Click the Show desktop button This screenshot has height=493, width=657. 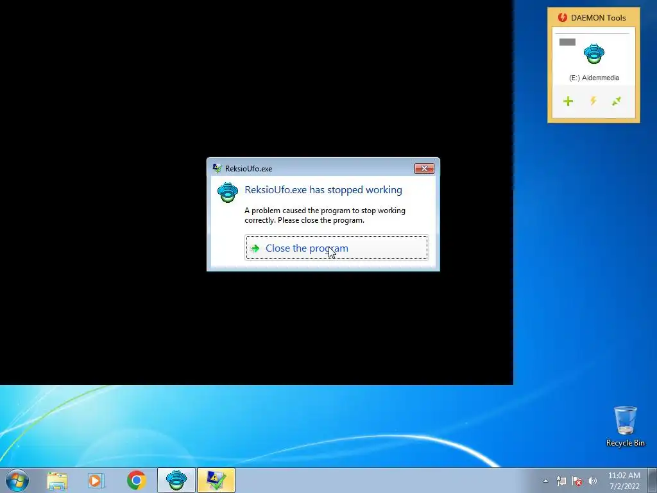click(x=652, y=480)
